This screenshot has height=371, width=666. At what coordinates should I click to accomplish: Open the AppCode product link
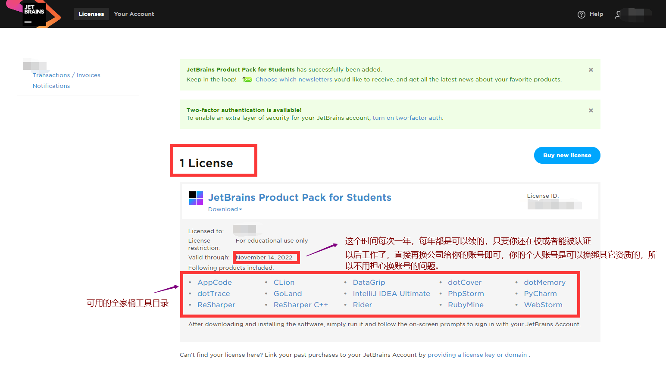tap(215, 282)
